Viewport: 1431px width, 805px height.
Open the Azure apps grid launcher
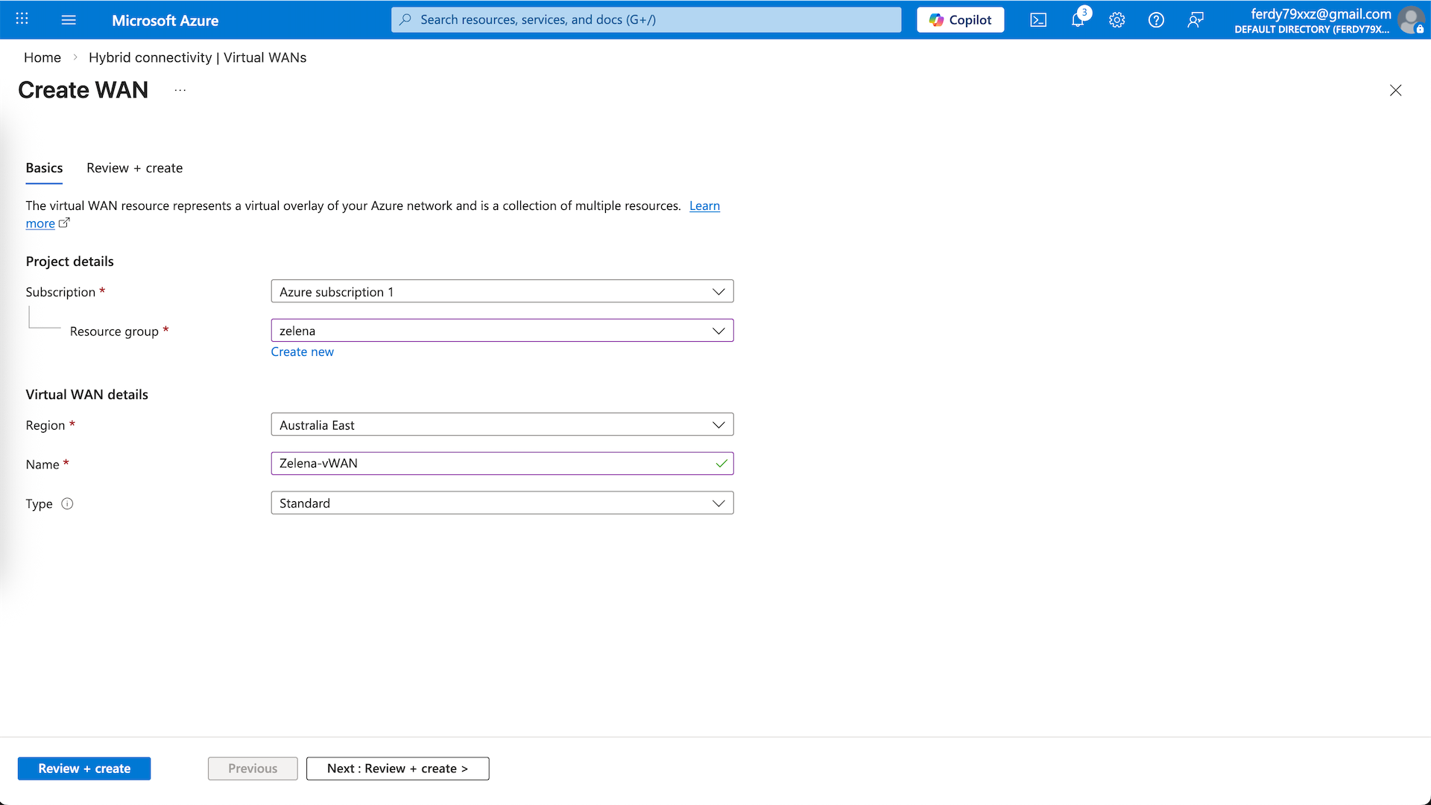pyautogui.click(x=22, y=19)
